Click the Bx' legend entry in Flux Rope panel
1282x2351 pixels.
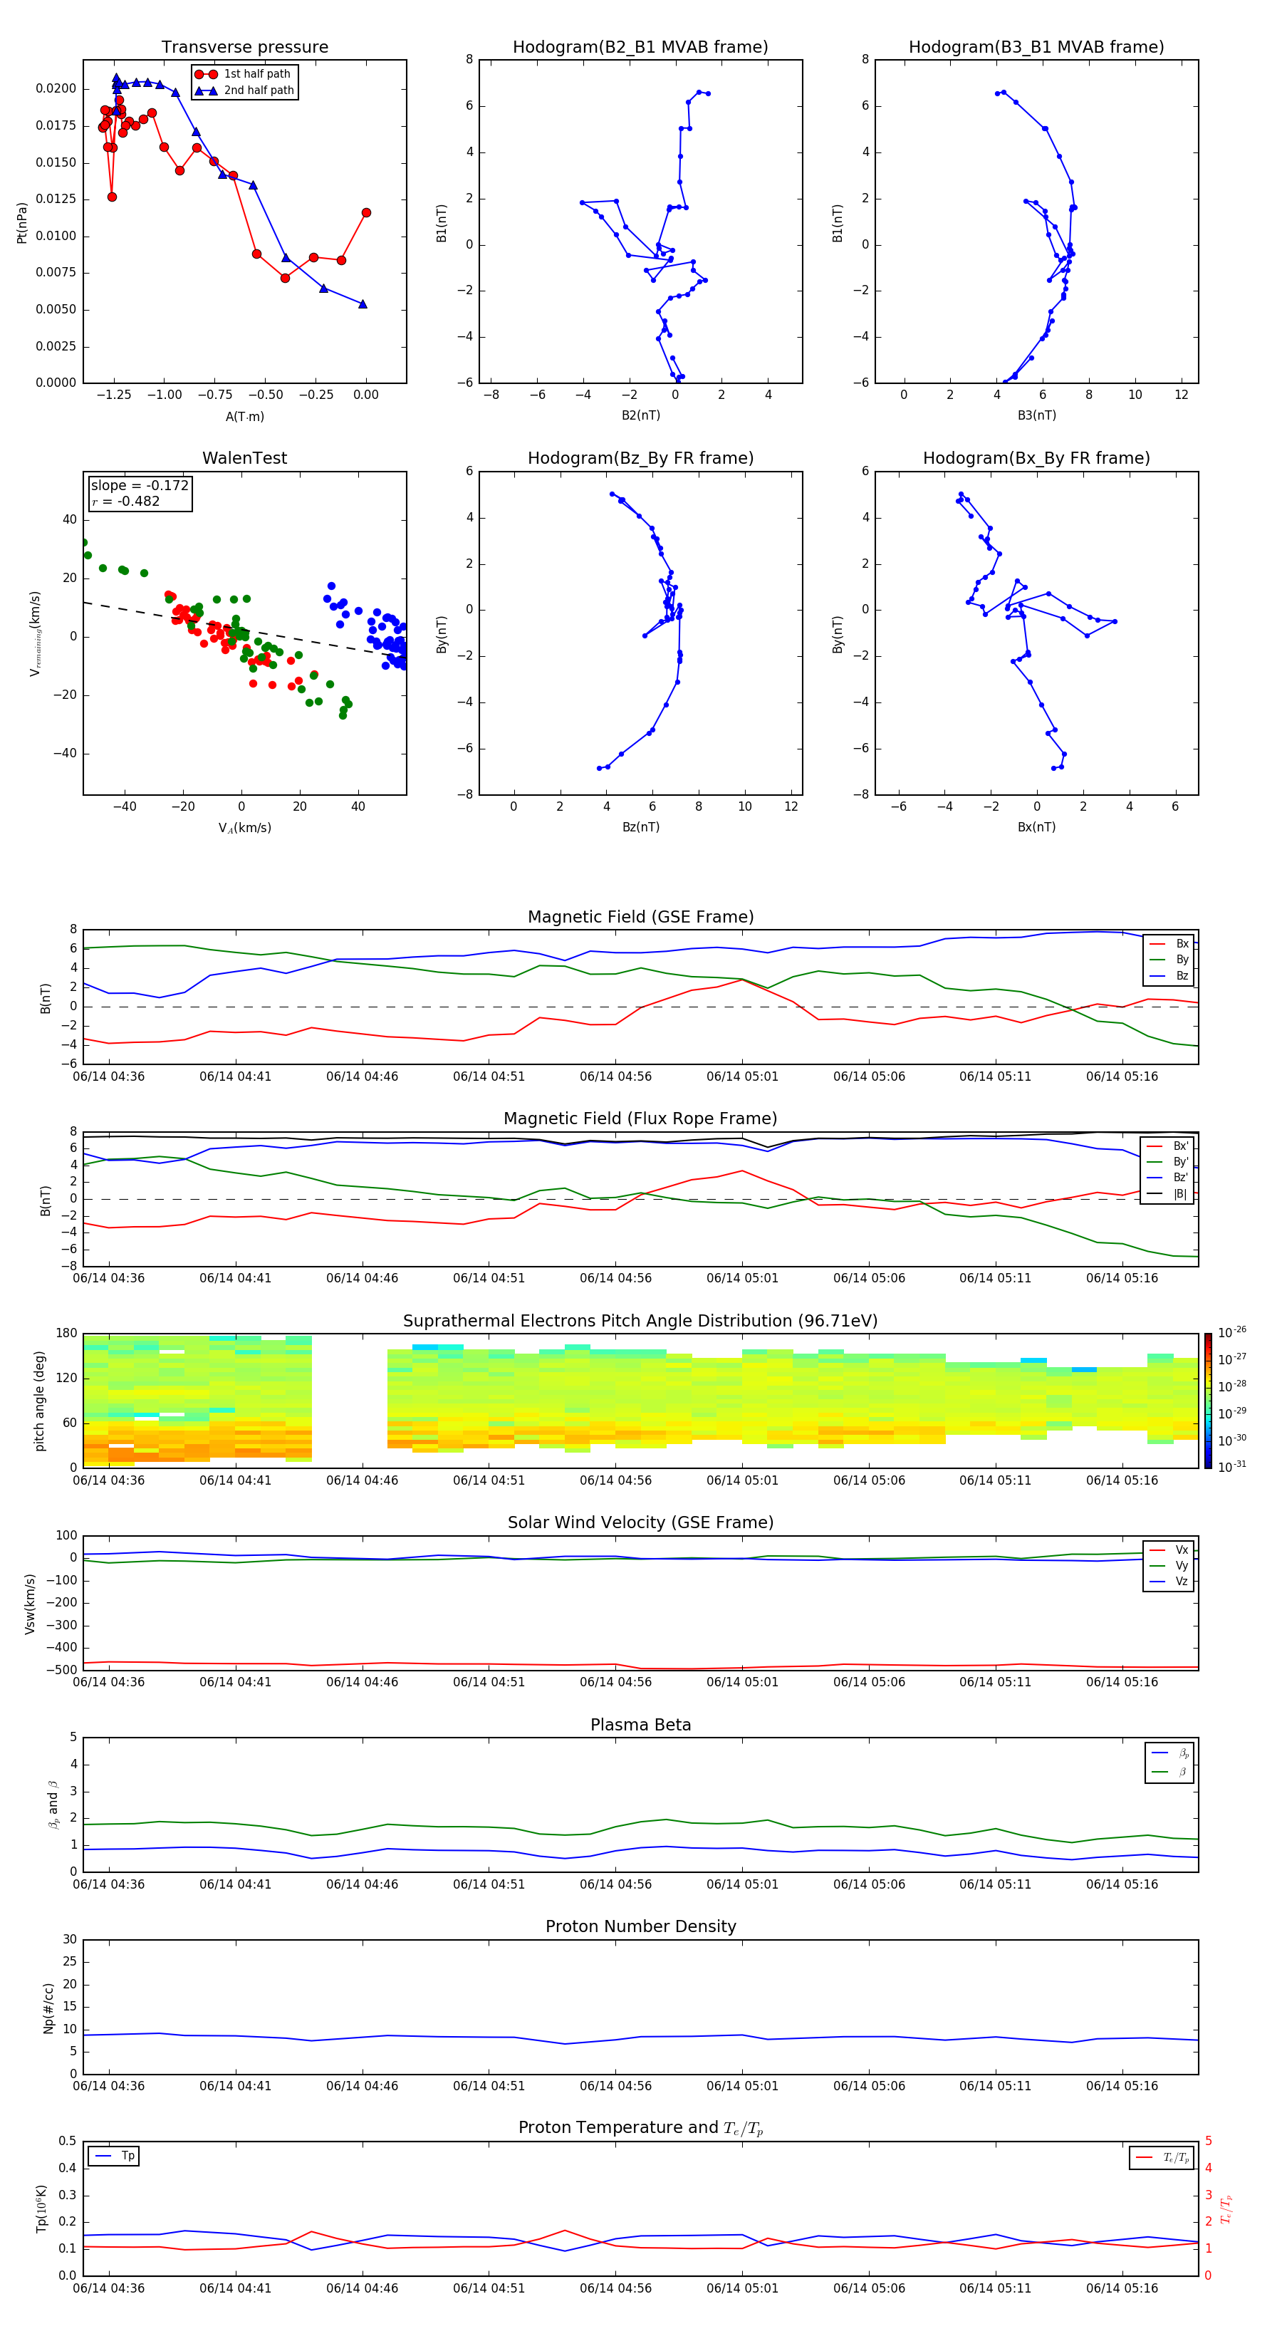[1167, 1146]
